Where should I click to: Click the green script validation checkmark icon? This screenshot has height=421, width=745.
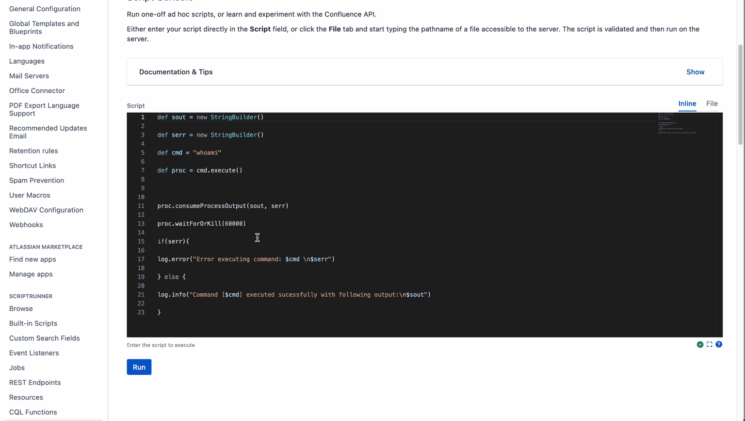click(x=700, y=344)
